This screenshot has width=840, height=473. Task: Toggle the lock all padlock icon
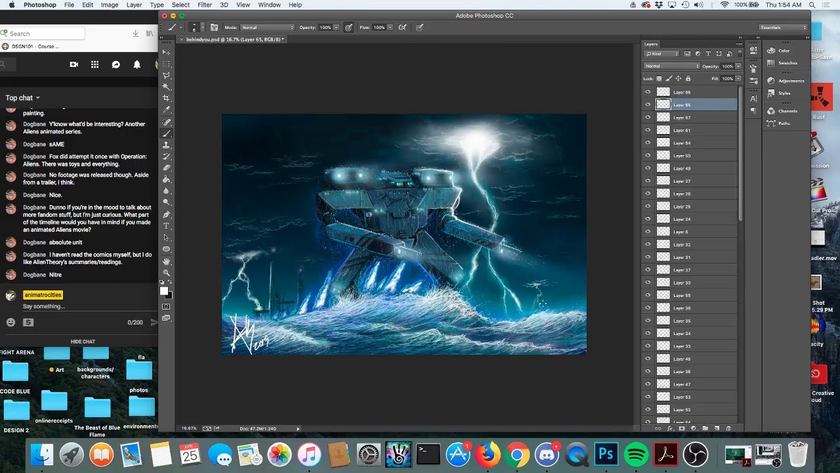point(687,79)
